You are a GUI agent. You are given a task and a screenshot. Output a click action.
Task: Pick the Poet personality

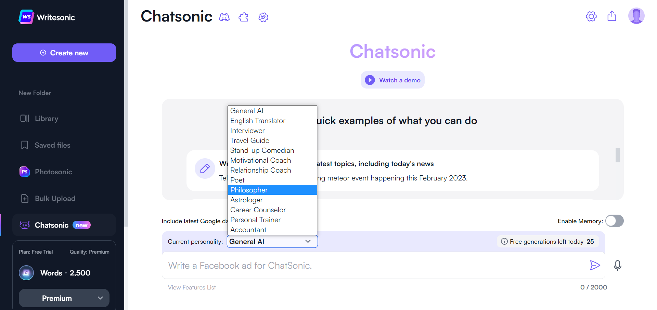272,180
